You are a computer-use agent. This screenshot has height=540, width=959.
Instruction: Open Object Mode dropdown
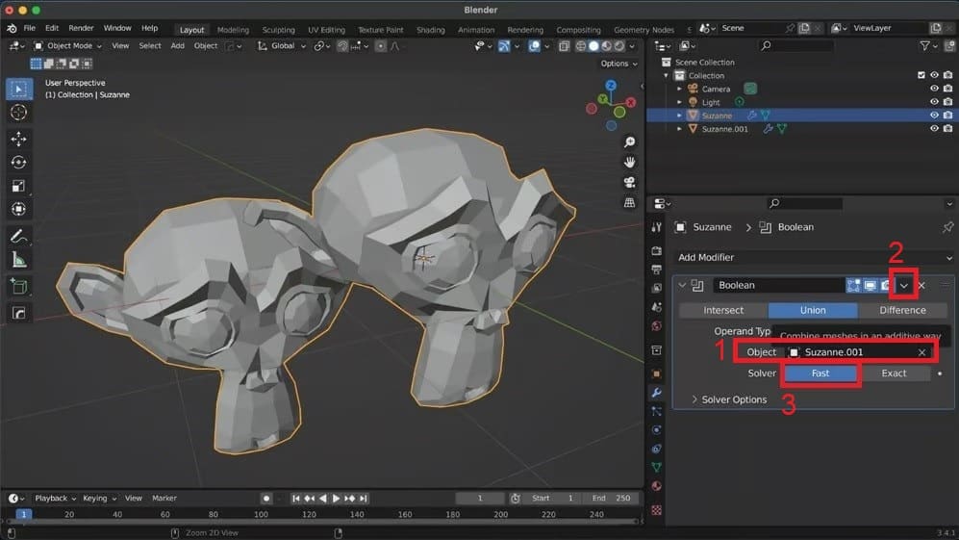click(x=67, y=46)
